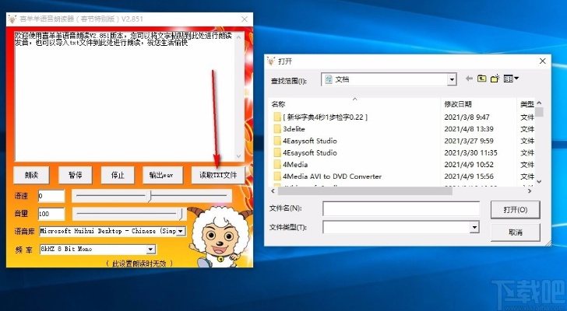Expand the 查找范围 location dropdown
Viewport: 567px width, 311px height.
point(452,79)
